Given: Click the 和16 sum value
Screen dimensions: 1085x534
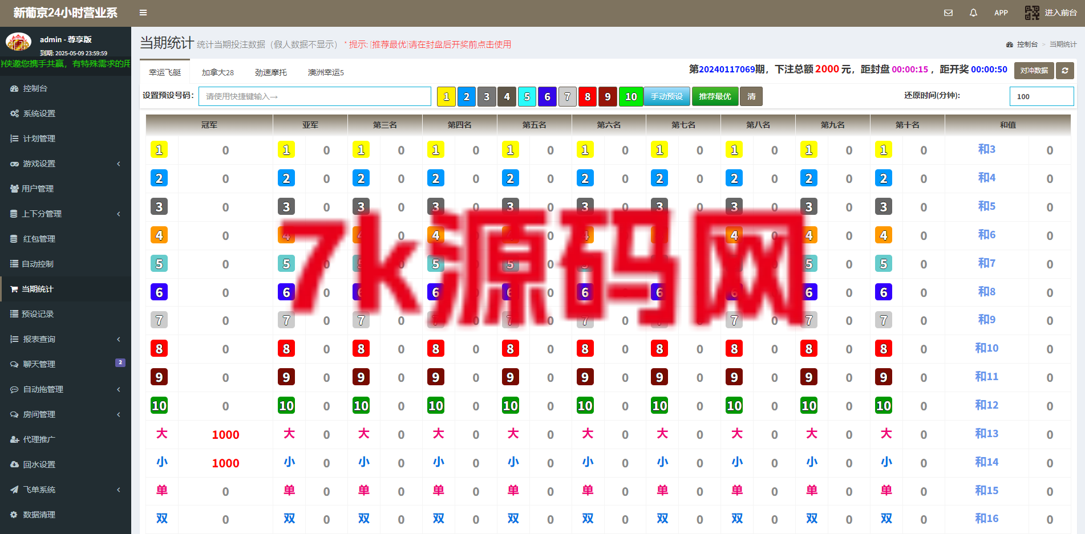Looking at the screenshot, I should [986, 519].
